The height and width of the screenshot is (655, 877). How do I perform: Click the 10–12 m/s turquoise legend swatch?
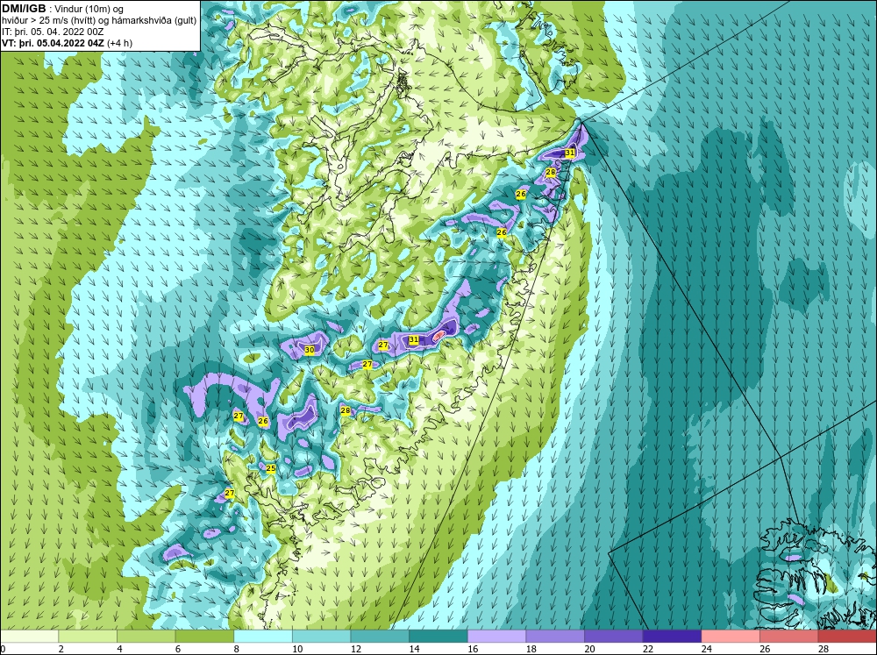pyautogui.click(x=322, y=637)
